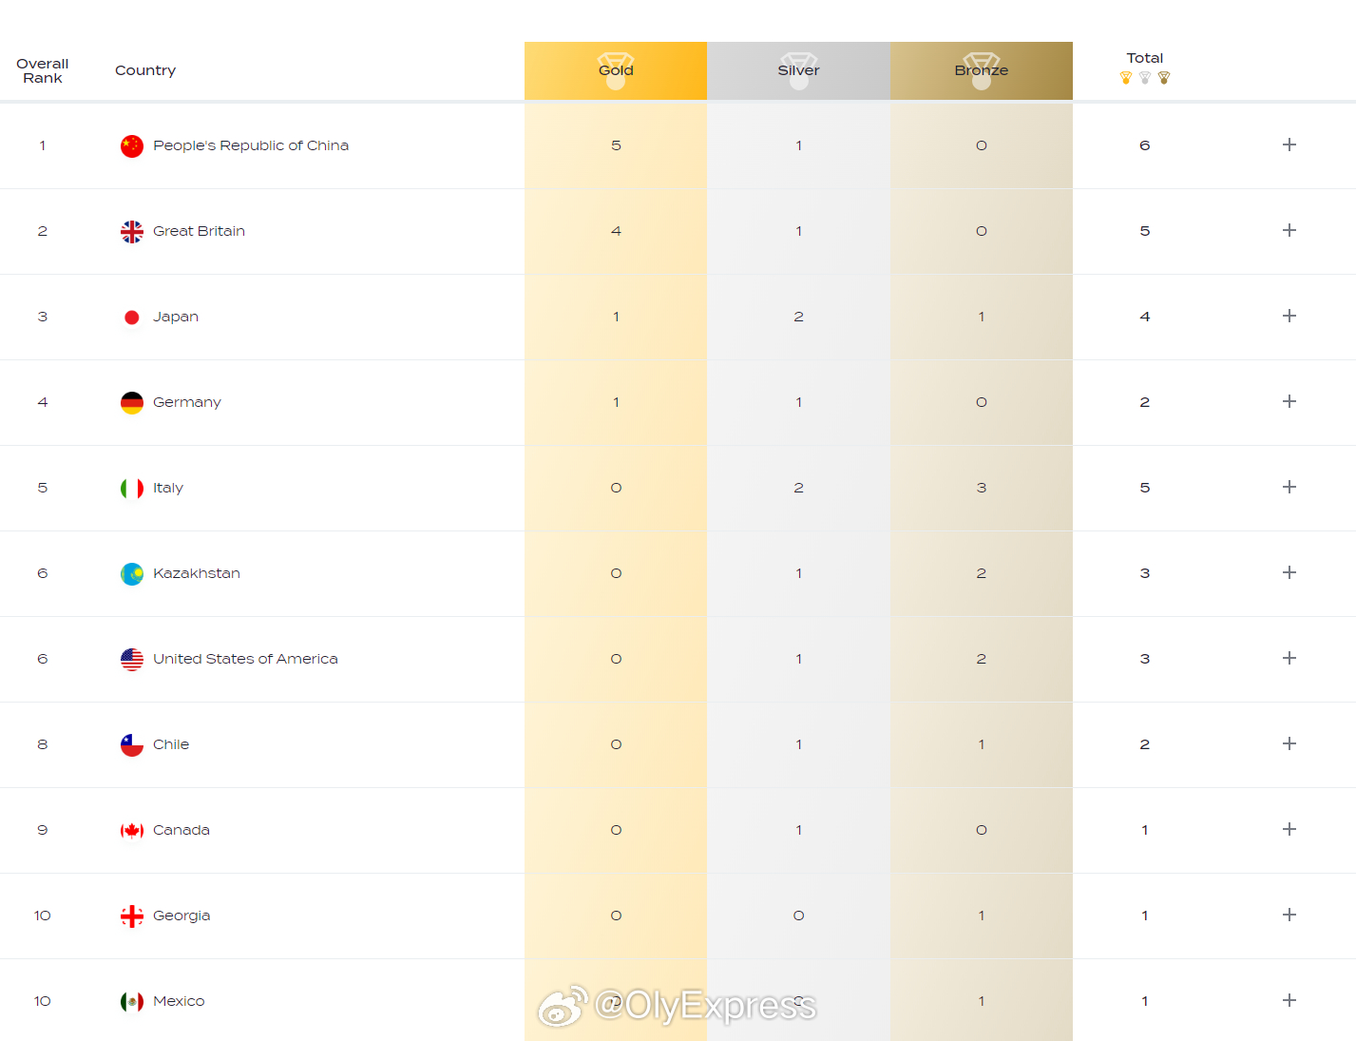Open the Italy country name

click(168, 488)
